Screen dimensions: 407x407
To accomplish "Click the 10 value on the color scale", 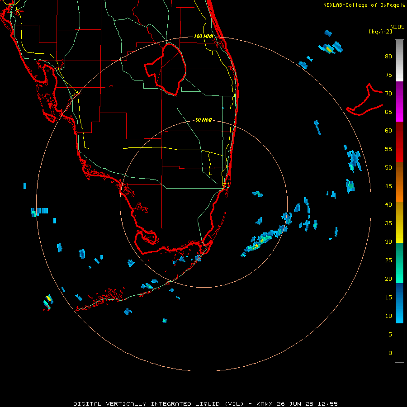I will click(x=388, y=316).
